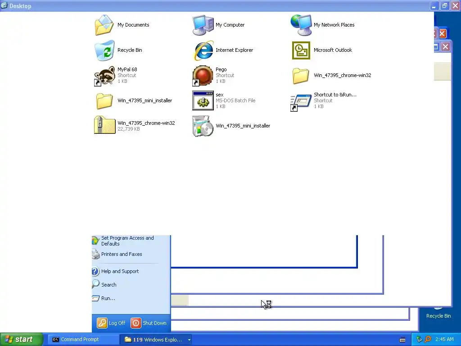Viewport: 461px width, 346px height.
Task: Click the Printers and Faxes icon
Action: (x=96, y=254)
